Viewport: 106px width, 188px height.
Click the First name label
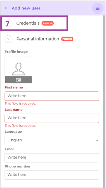[x=14, y=87]
